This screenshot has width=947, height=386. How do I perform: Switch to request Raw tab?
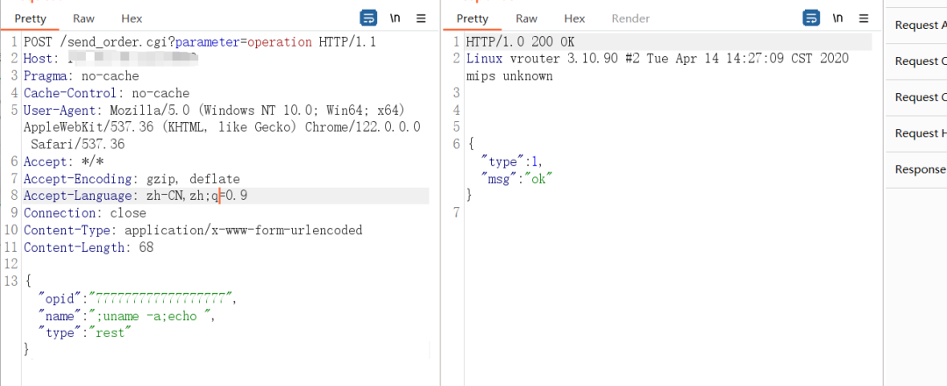(84, 18)
